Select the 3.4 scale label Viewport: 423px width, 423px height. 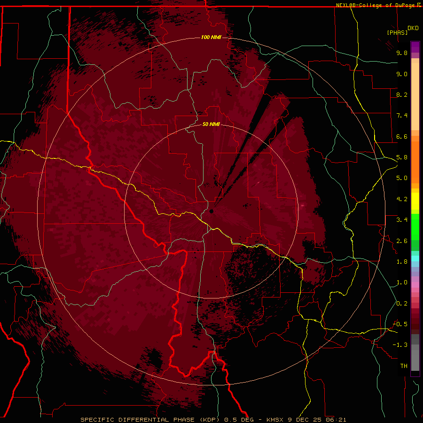[x=402, y=220]
